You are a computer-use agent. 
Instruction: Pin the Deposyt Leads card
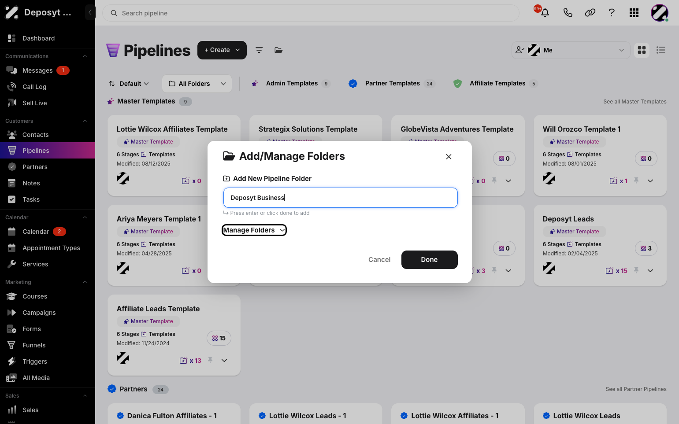click(636, 270)
